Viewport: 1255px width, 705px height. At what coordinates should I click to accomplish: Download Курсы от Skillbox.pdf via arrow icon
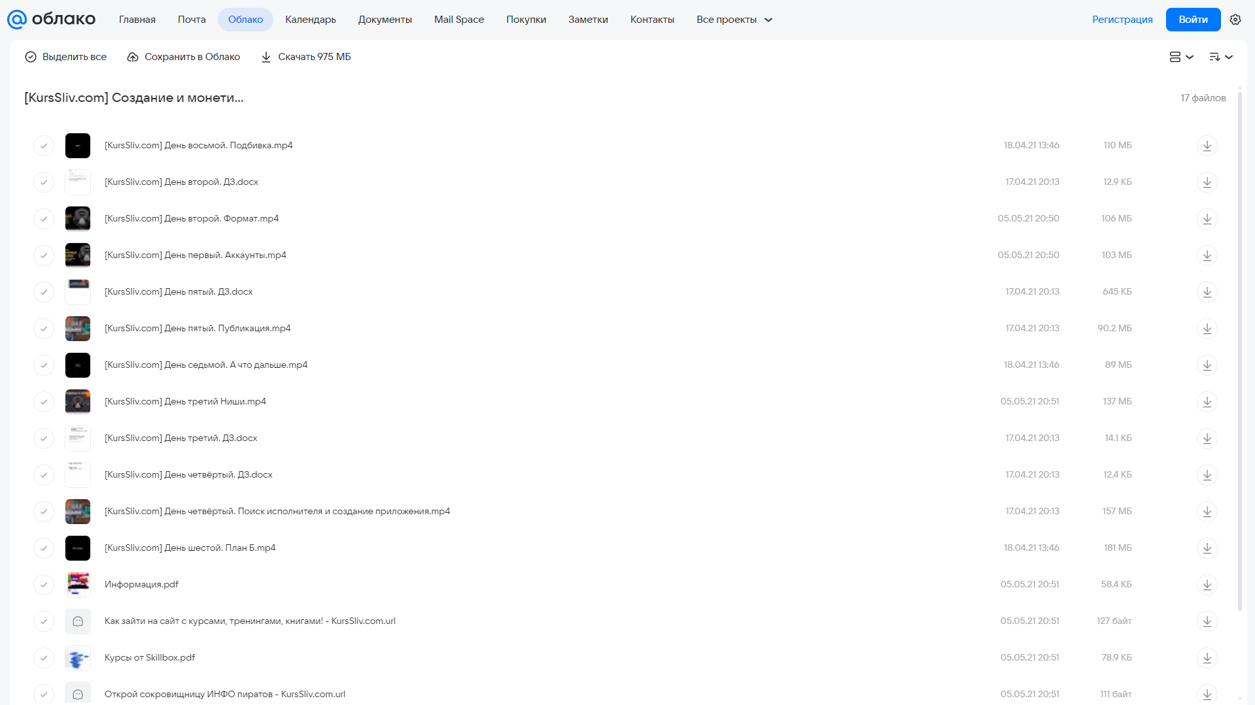pyautogui.click(x=1207, y=658)
